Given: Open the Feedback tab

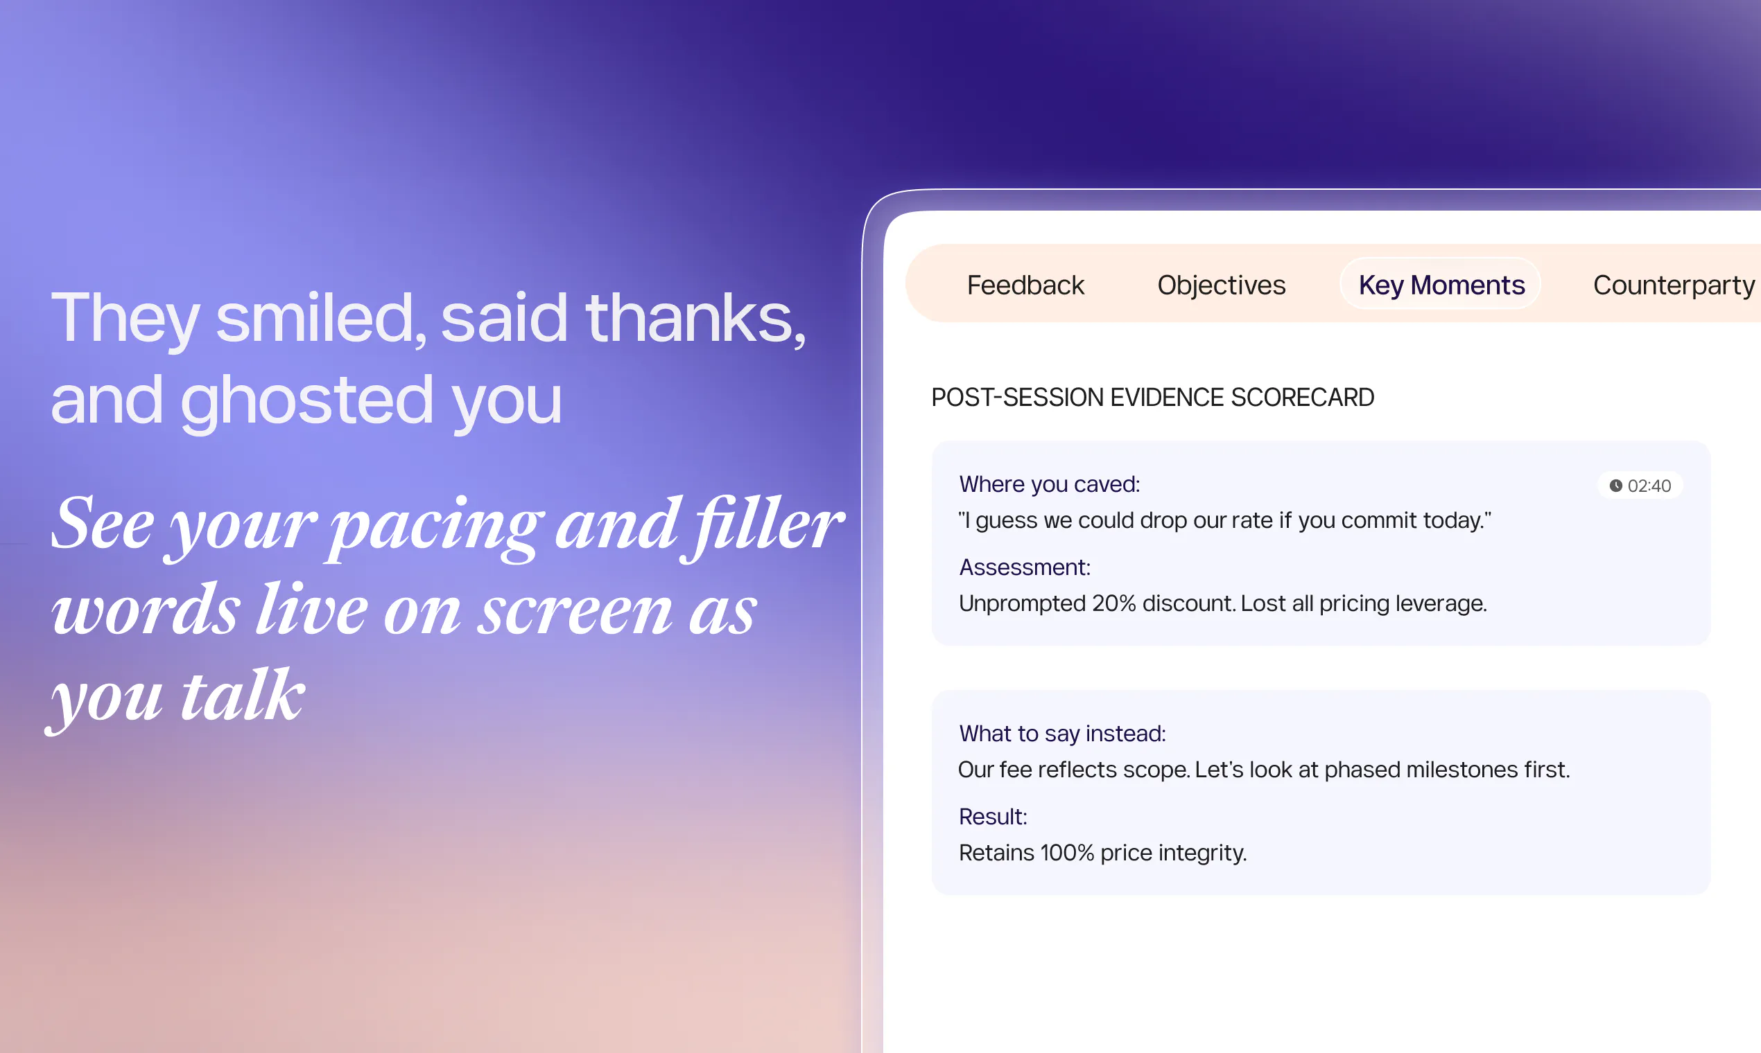Looking at the screenshot, I should 1025,285.
